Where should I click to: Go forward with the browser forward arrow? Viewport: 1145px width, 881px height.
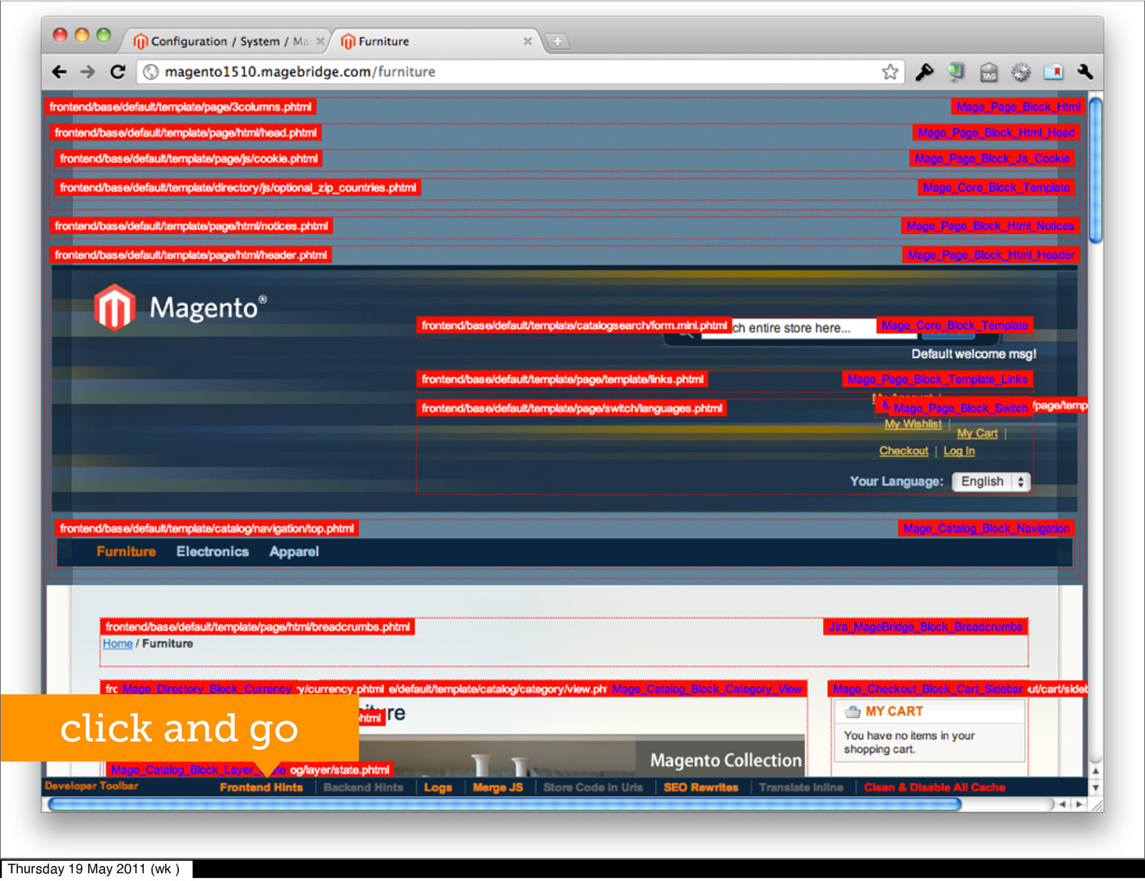tap(87, 72)
